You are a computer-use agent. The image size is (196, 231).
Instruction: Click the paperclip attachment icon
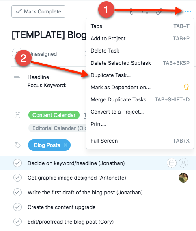131,11
